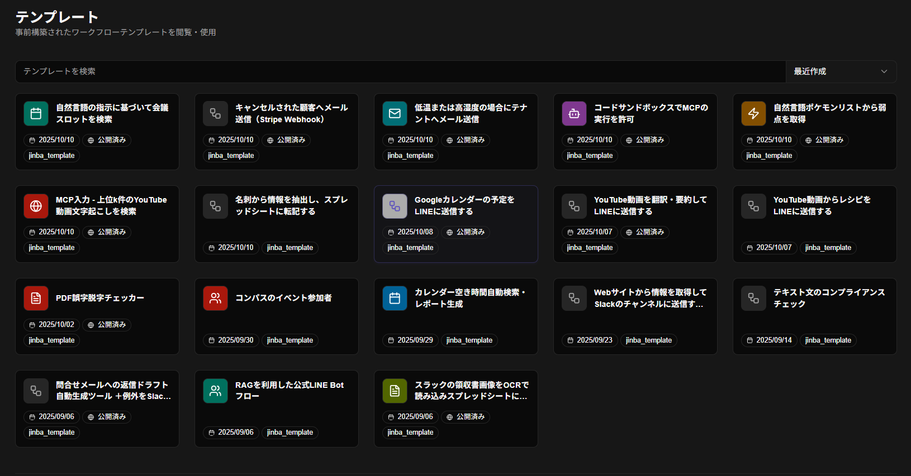Image resolution: width=911 pixels, height=476 pixels.
Task: Click jinba_template tag on 名刺から情報を抽出し card
Action: 290,248
